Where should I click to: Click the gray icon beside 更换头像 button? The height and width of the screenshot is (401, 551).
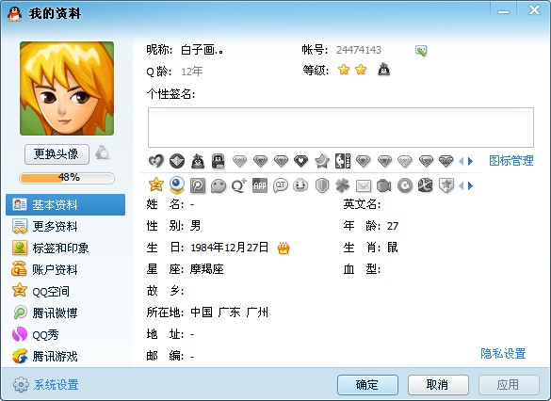coord(103,153)
